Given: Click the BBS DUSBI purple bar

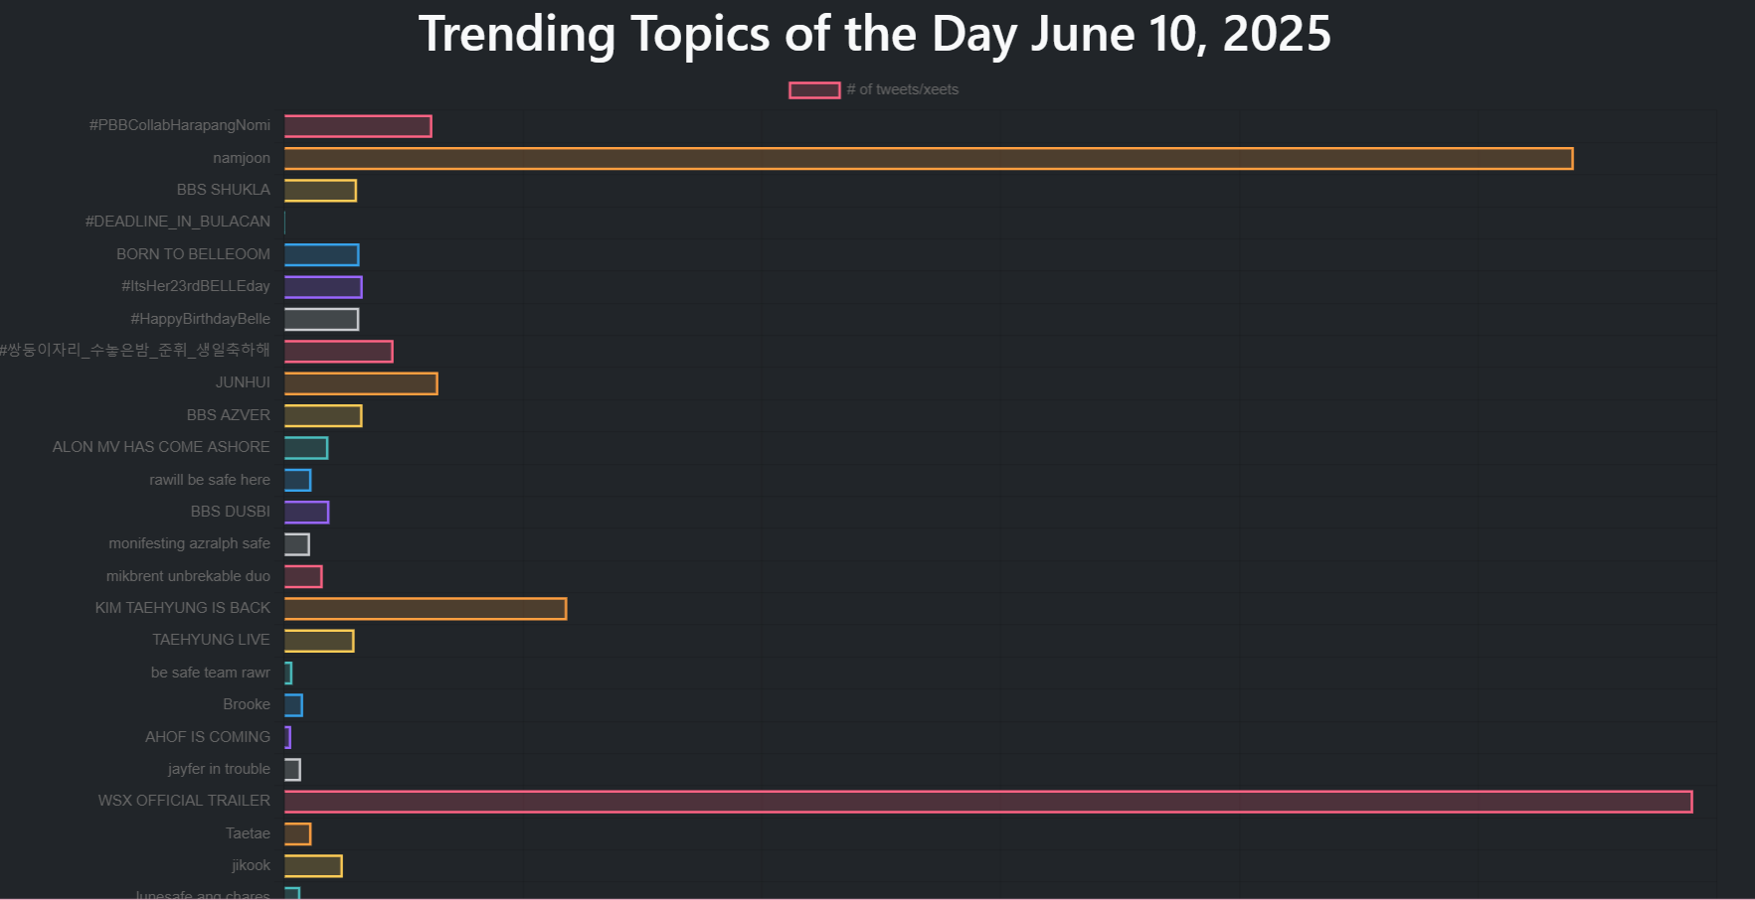Looking at the screenshot, I should 306,513.
